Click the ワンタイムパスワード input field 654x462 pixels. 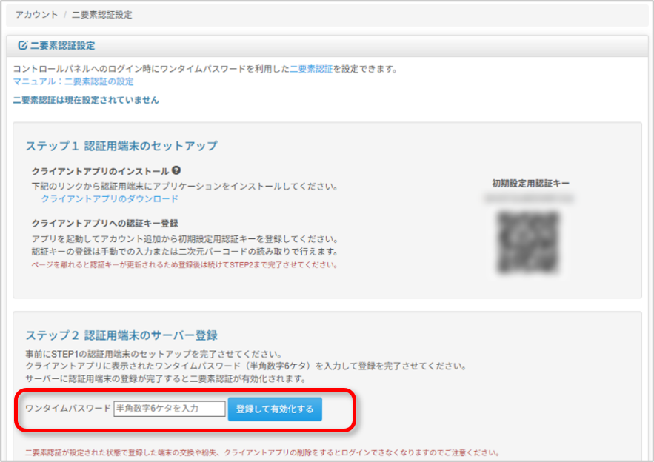170,409
